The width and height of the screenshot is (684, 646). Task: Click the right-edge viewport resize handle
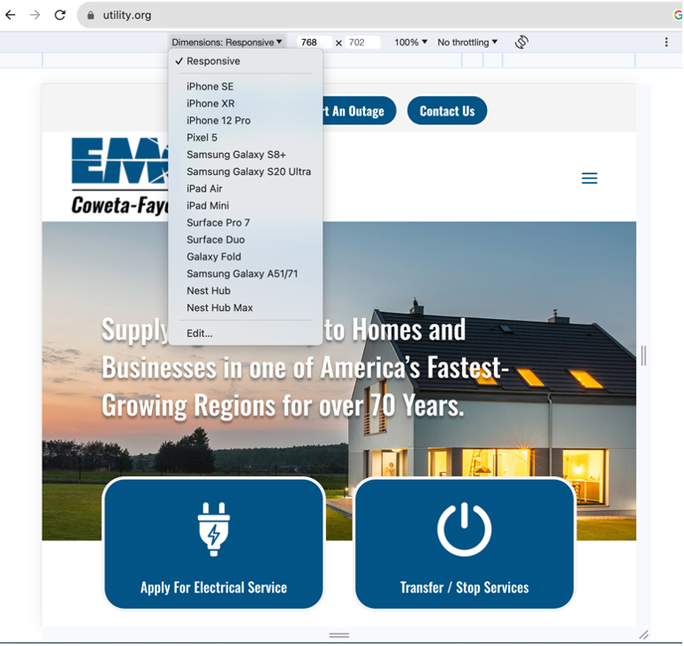coord(643,355)
